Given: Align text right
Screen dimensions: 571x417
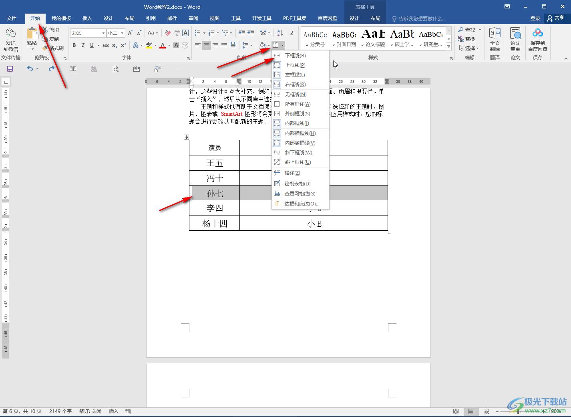Looking at the screenshot, I should (x=215, y=45).
